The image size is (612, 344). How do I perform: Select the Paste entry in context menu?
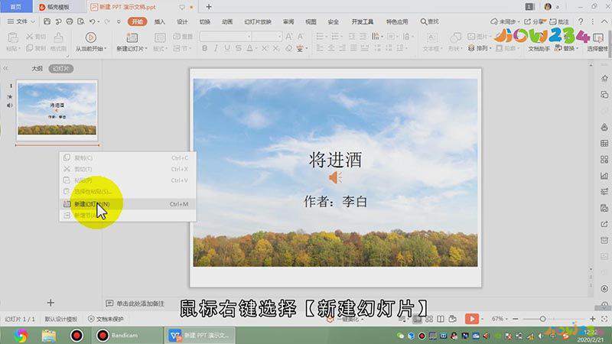[x=128, y=180]
